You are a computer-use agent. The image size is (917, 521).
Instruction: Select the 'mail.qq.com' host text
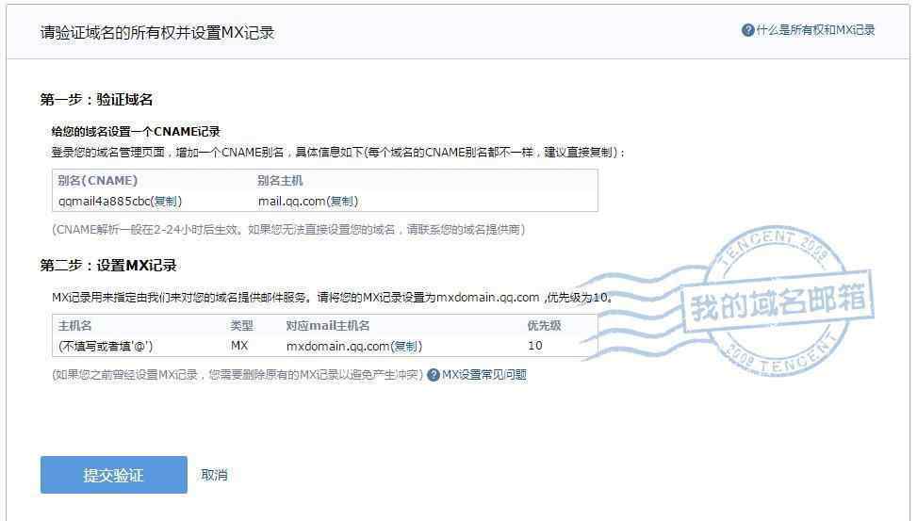click(292, 202)
